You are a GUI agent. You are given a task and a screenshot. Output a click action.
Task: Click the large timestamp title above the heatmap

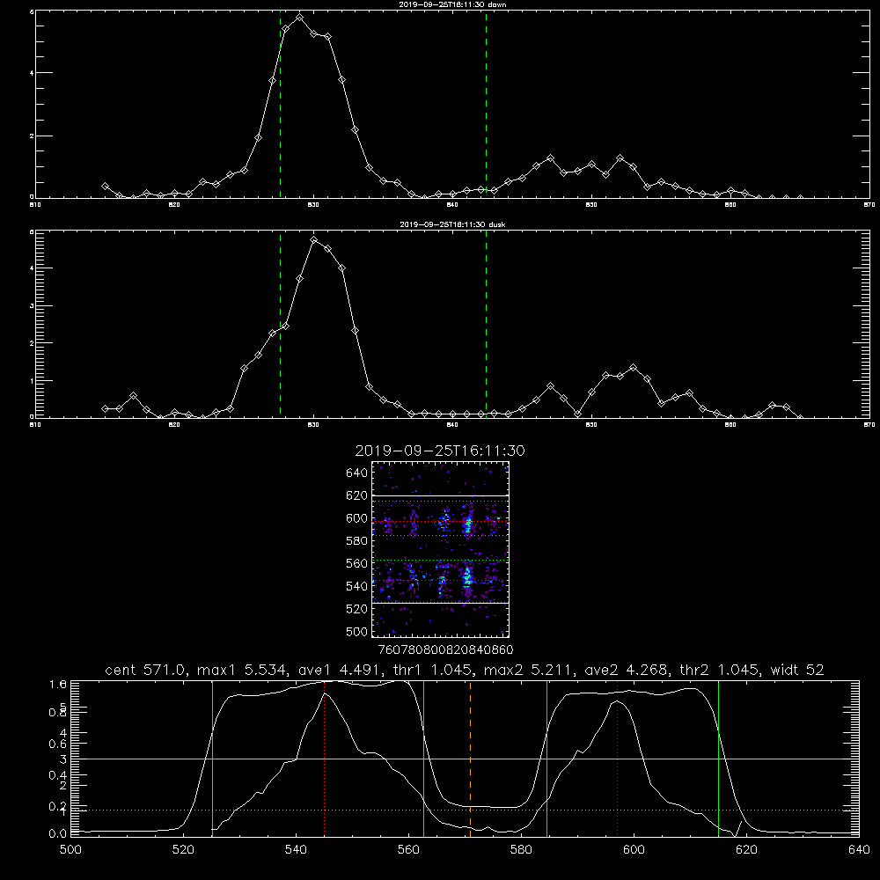(x=440, y=451)
